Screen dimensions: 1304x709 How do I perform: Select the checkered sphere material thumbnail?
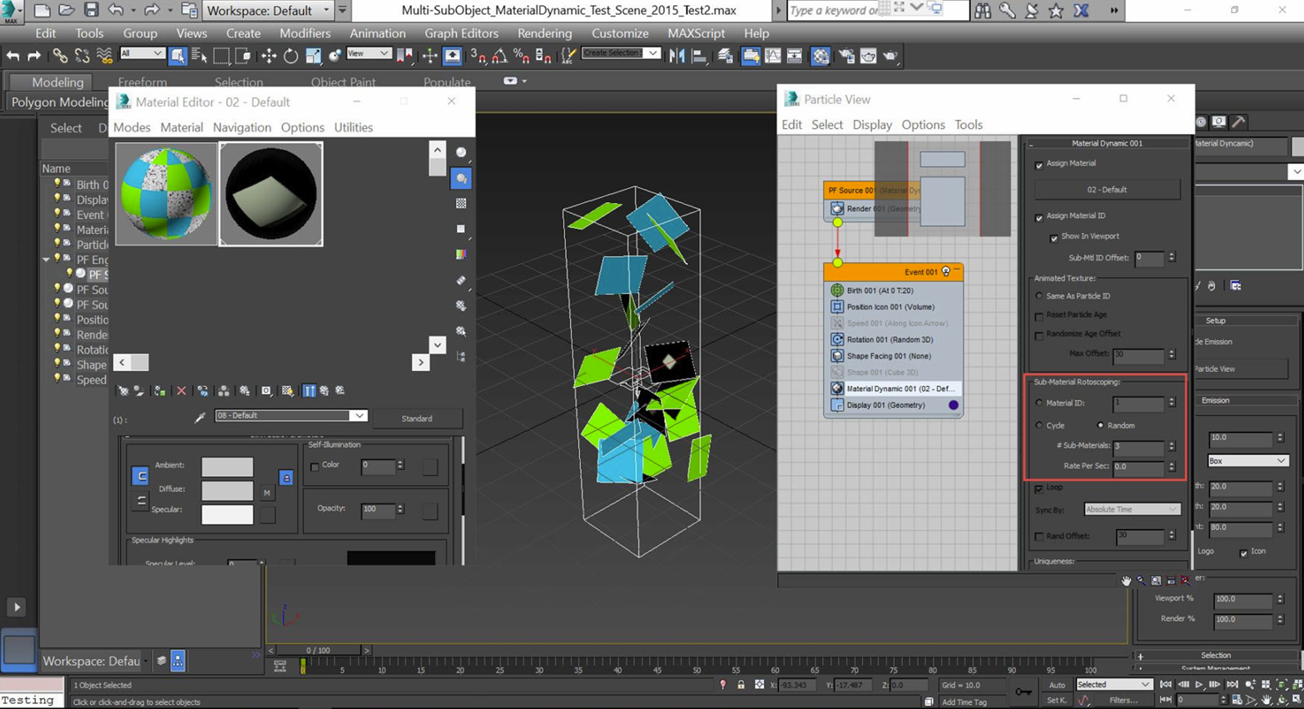click(166, 194)
